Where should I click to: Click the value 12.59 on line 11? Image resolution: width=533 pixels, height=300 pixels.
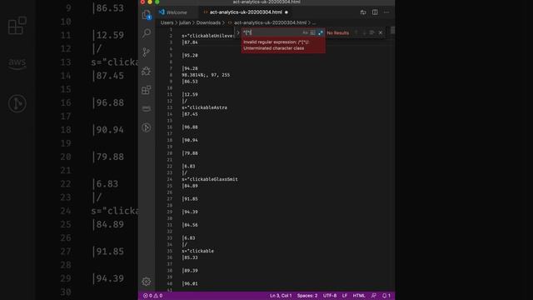(x=191, y=94)
